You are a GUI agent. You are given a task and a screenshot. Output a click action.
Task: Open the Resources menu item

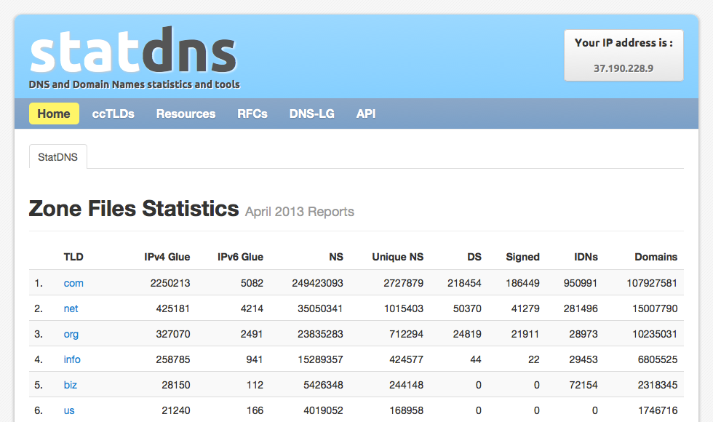tap(186, 114)
